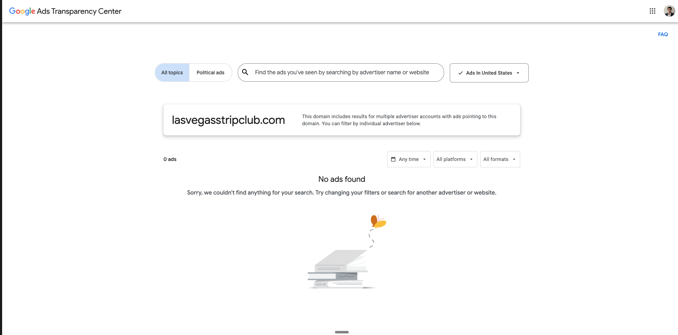
Task: Click Ads Transparency Center title
Action: click(x=79, y=11)
